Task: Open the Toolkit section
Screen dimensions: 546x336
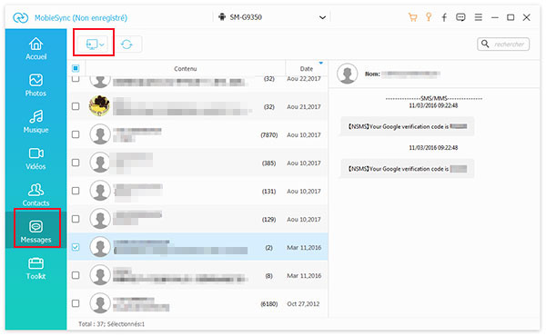Action: (35, 268)
